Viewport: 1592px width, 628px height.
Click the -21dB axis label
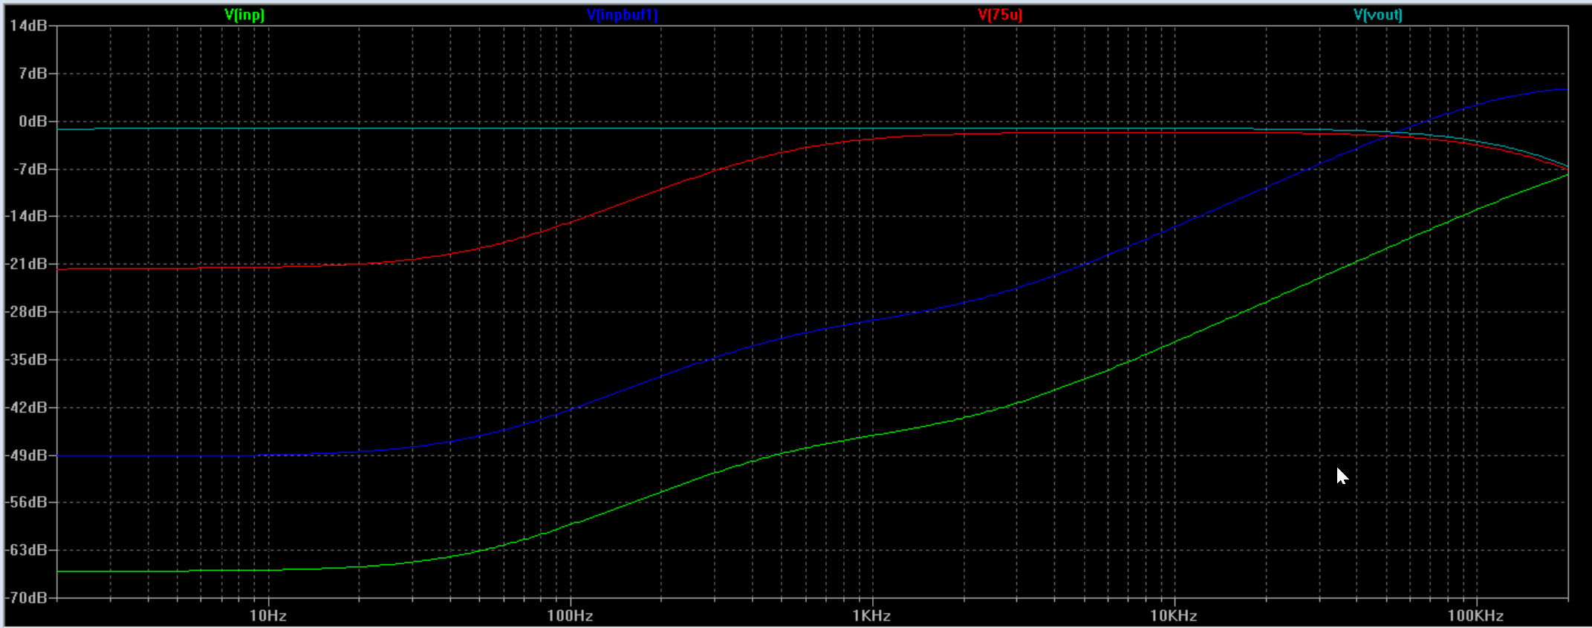point(27,264)
